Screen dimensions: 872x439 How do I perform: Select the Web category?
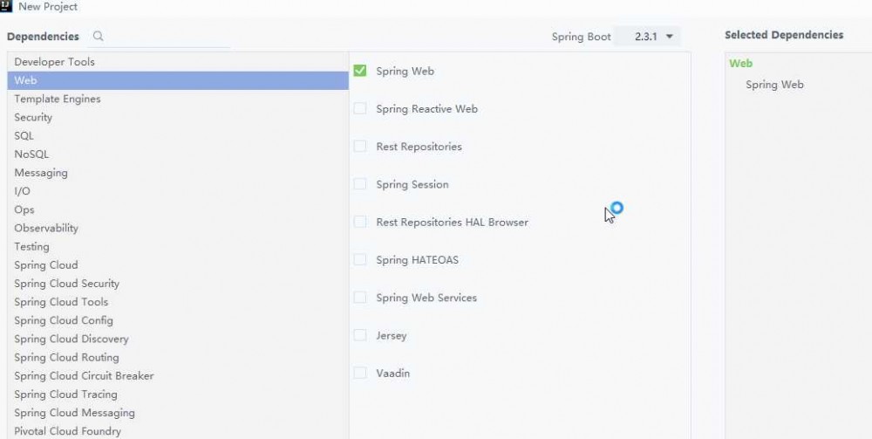[x=178, y=80]
